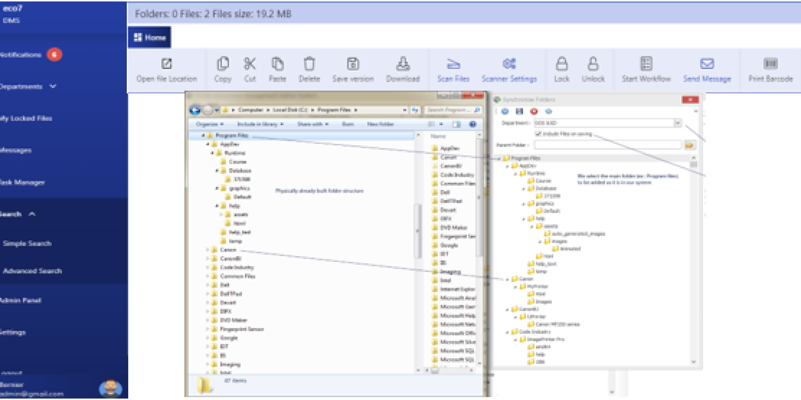This screenshot has height=400, width=801.
Task: Open Task Manager in the sidebar
Action: point(22,182)
